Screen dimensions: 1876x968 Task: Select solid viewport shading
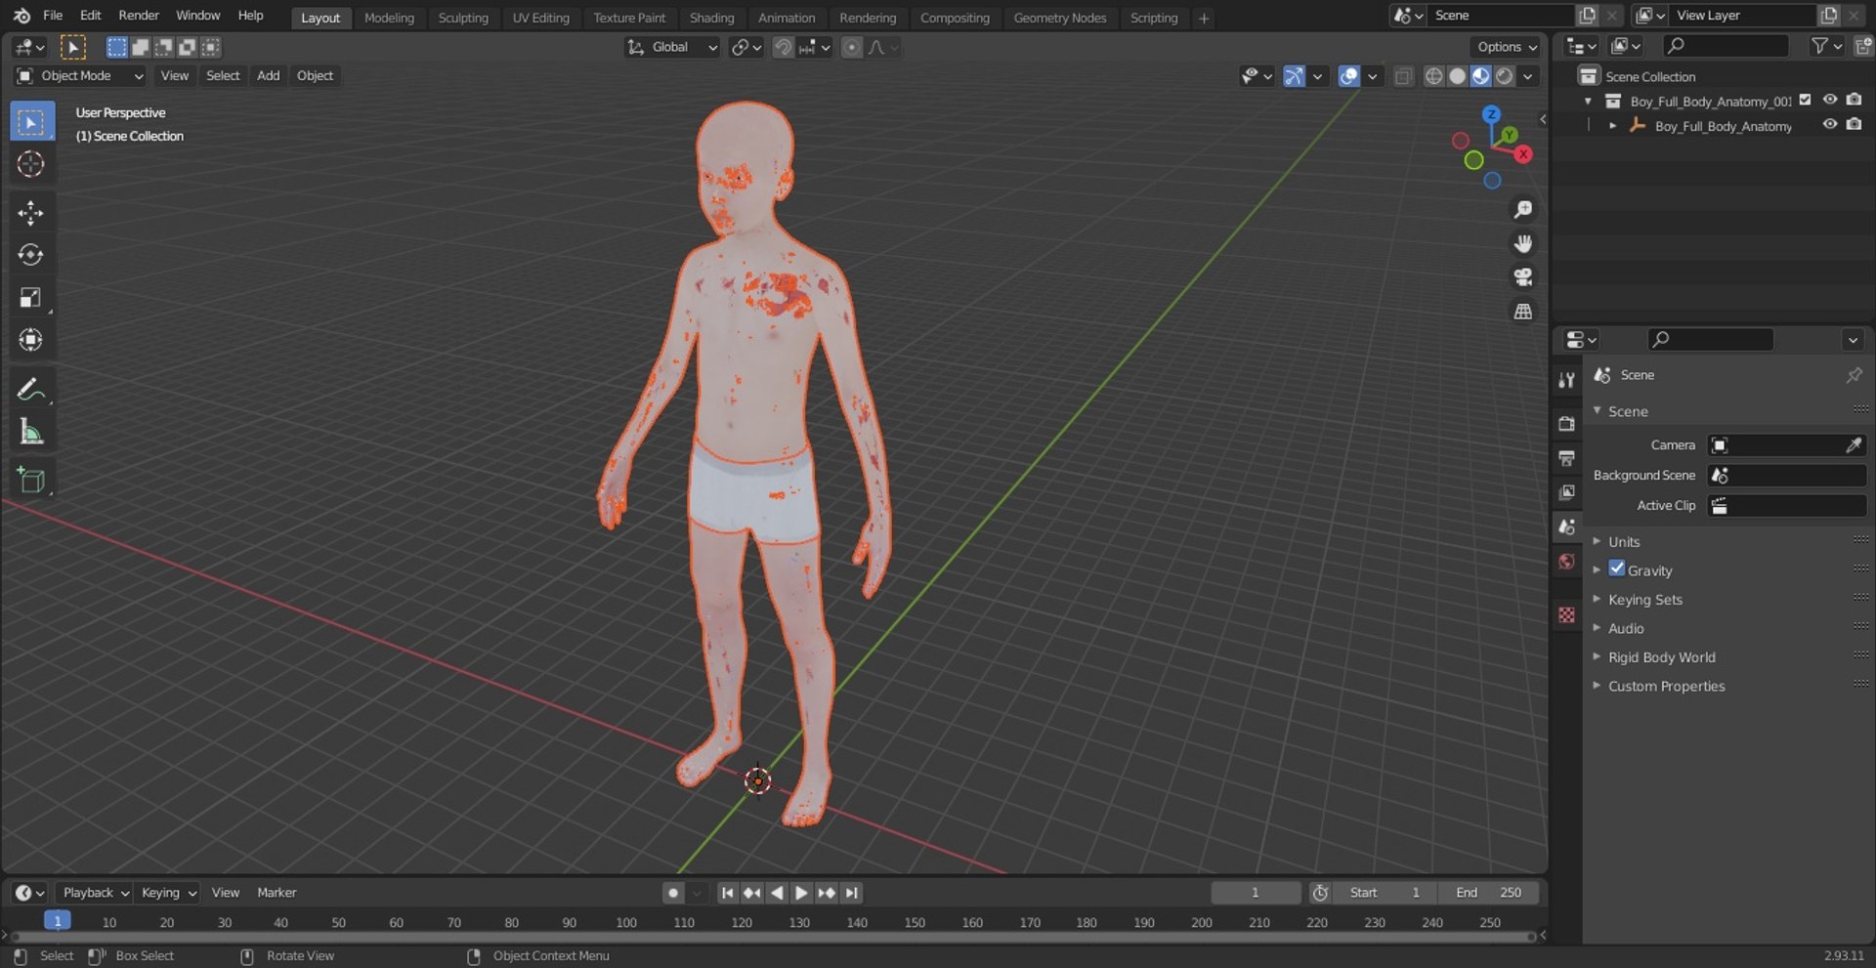(x=1457, y=76)
